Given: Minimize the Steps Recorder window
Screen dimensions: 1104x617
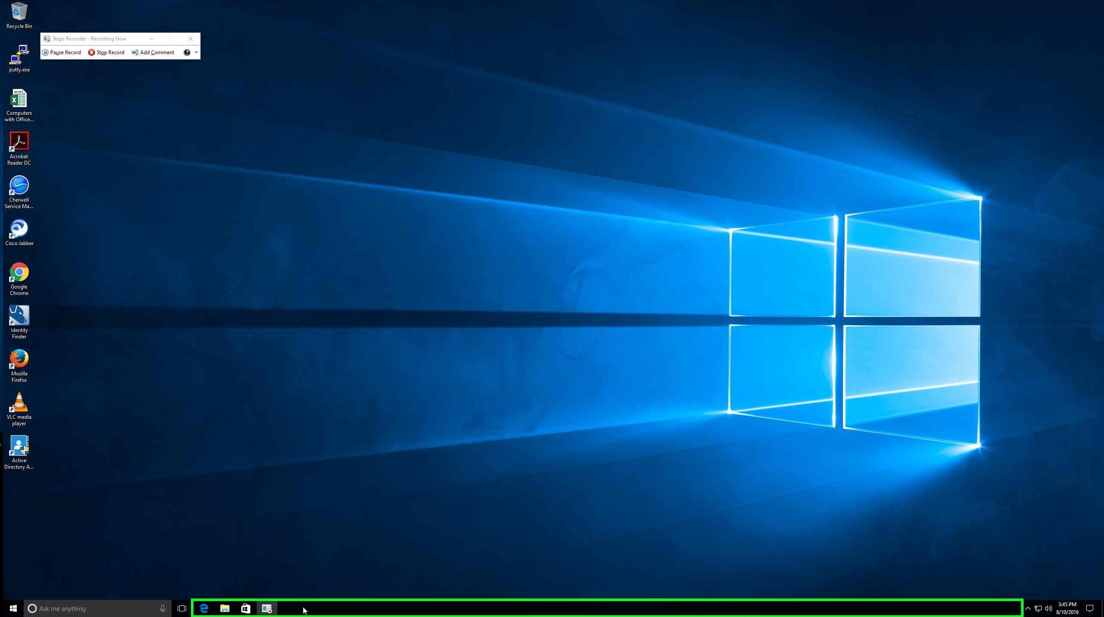Looking at the screenshot, I should click(x=151, y=39).
